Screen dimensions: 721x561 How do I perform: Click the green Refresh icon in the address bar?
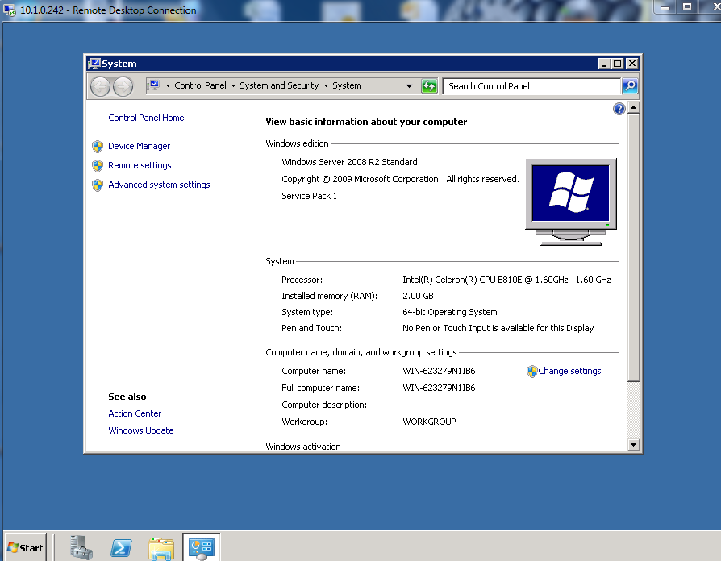[x=429, y=86]
